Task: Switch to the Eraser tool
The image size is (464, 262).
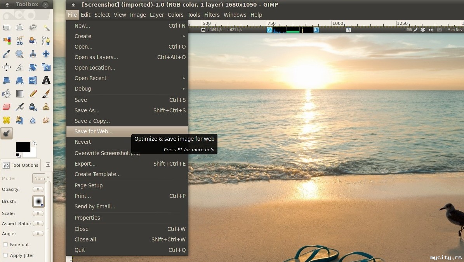Action: 7,107
